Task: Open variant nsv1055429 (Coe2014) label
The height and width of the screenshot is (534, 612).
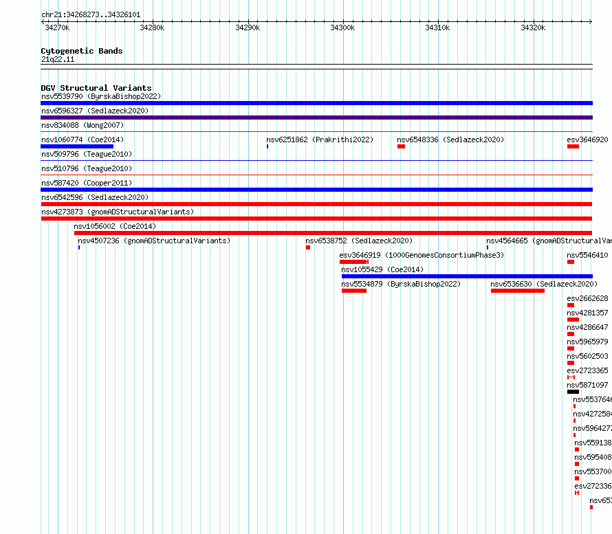Action: [x=382, y=269]
